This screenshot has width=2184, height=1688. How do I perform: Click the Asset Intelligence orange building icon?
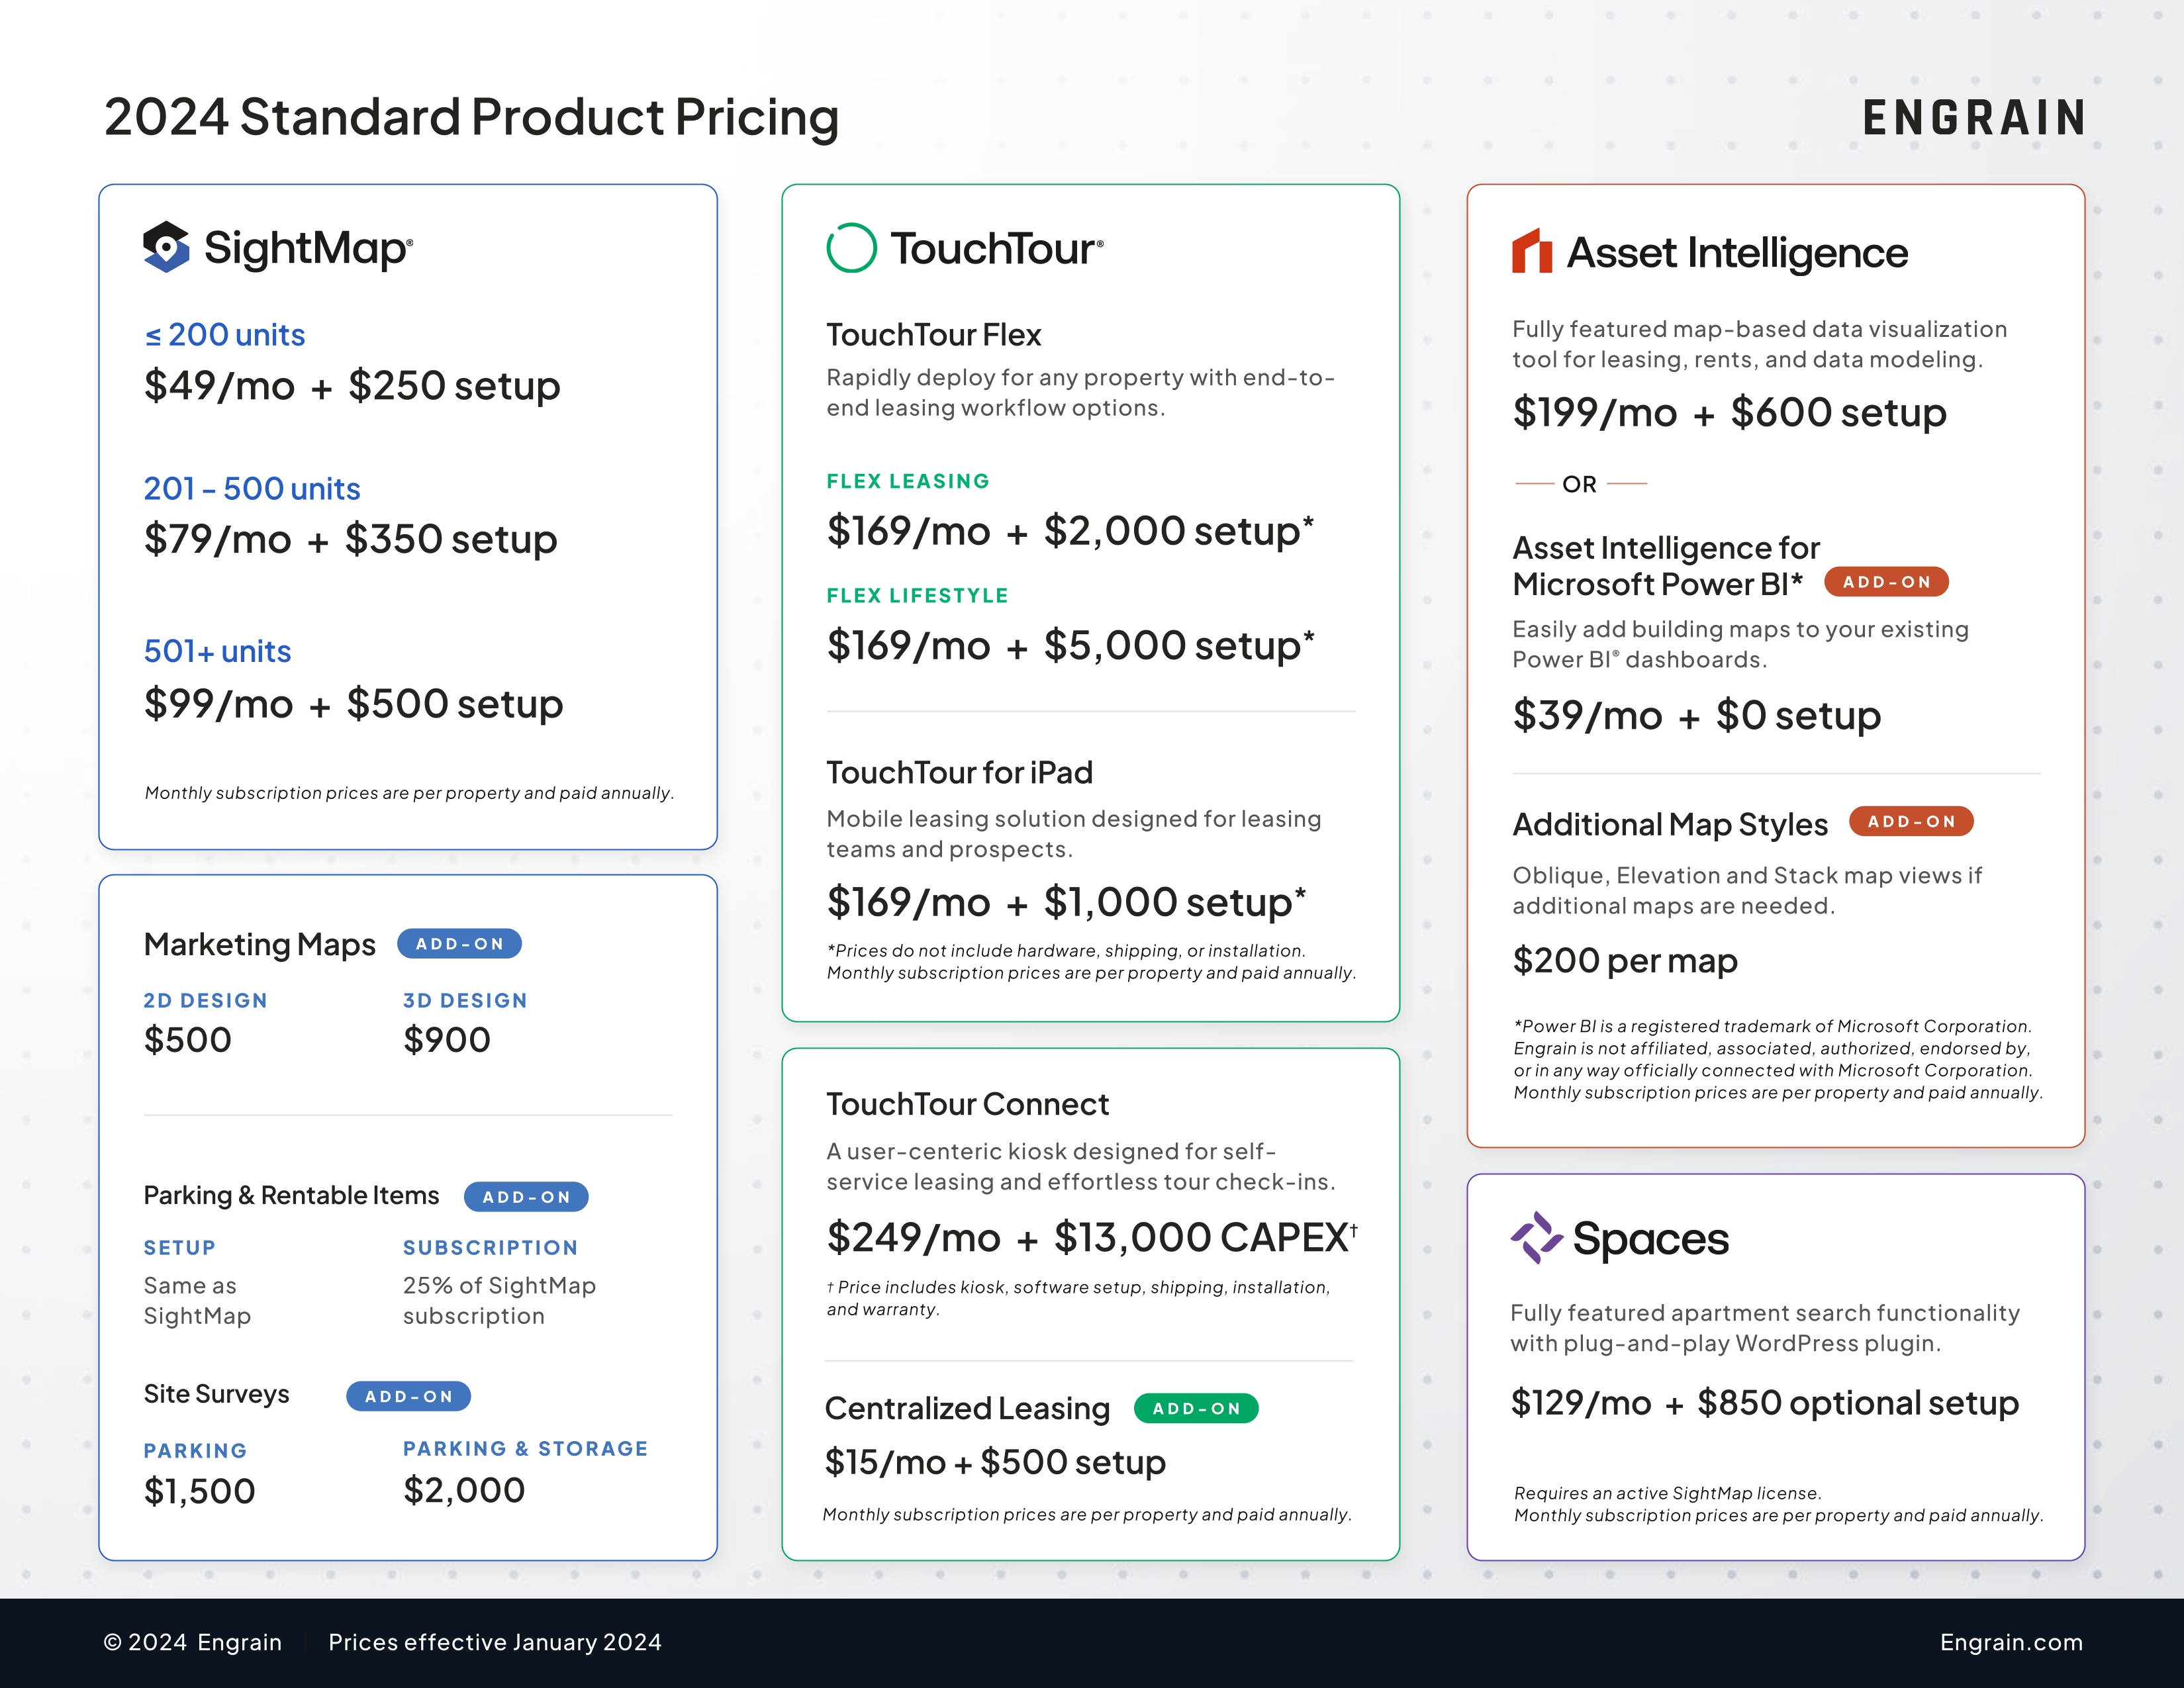click(1532, 250)
